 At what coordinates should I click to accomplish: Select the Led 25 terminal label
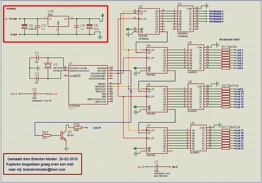(97, 128)
